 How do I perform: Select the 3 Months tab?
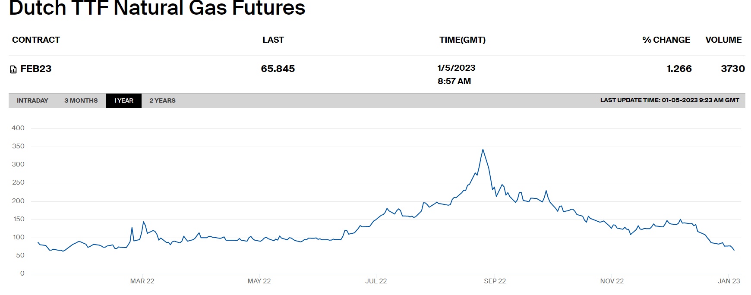pyautogui.click(x=81, y=100)
